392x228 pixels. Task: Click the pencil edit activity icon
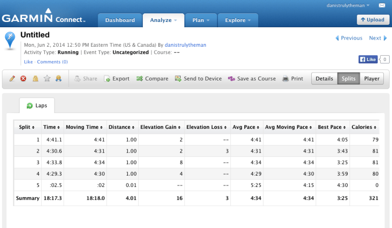click(12, 79)
